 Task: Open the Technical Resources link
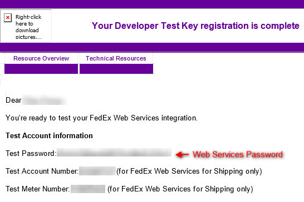pos(116,58)
